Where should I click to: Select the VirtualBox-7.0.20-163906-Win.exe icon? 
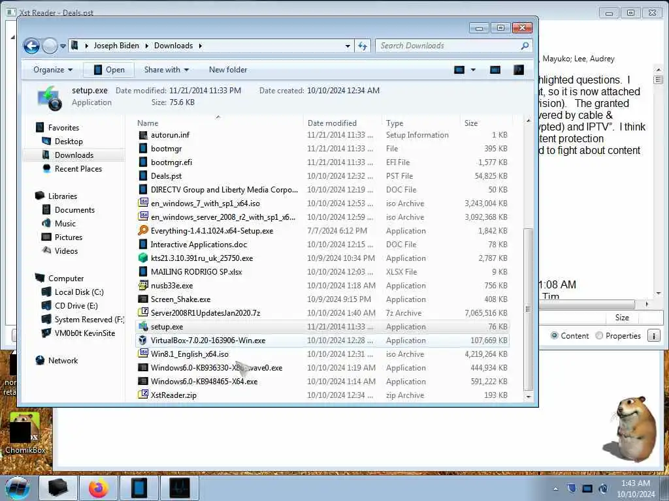(x=143, y=341)
